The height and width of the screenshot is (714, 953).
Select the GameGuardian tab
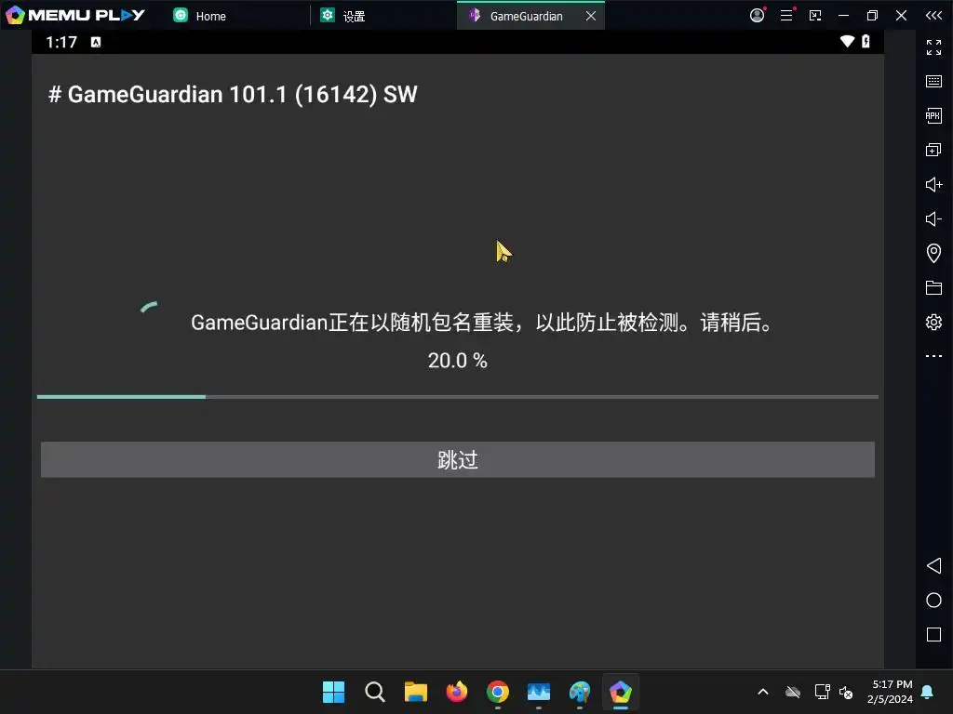517,16
